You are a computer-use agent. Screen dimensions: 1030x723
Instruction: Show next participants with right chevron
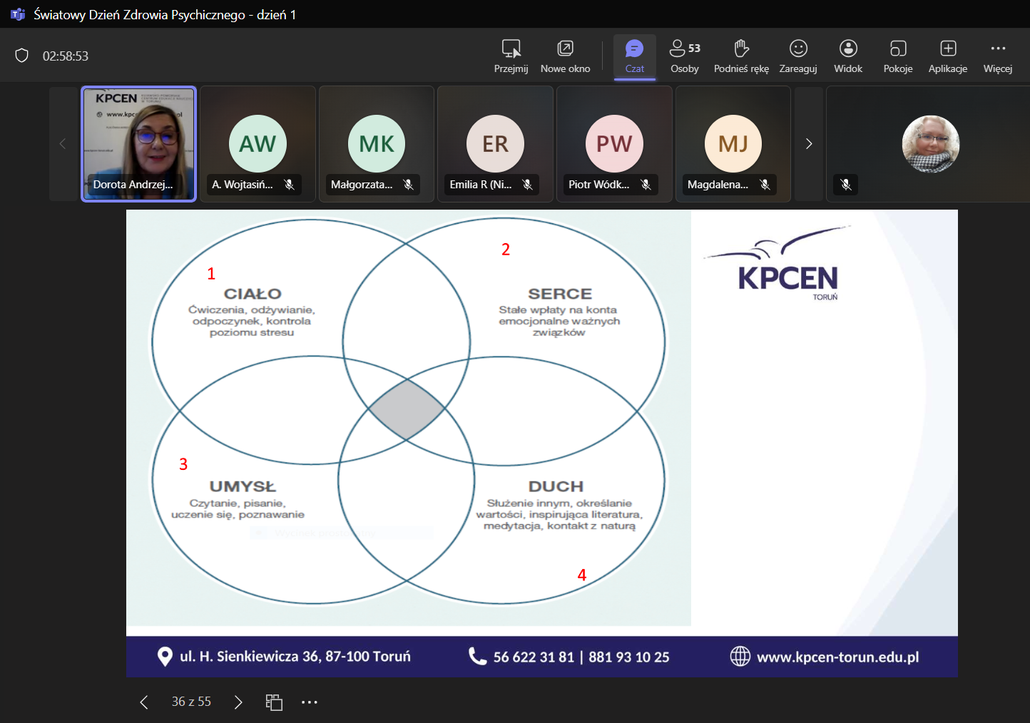(x=809, y=144)
